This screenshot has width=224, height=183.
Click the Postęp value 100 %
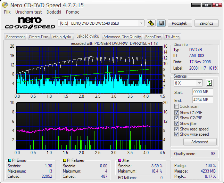coord(210,166)
